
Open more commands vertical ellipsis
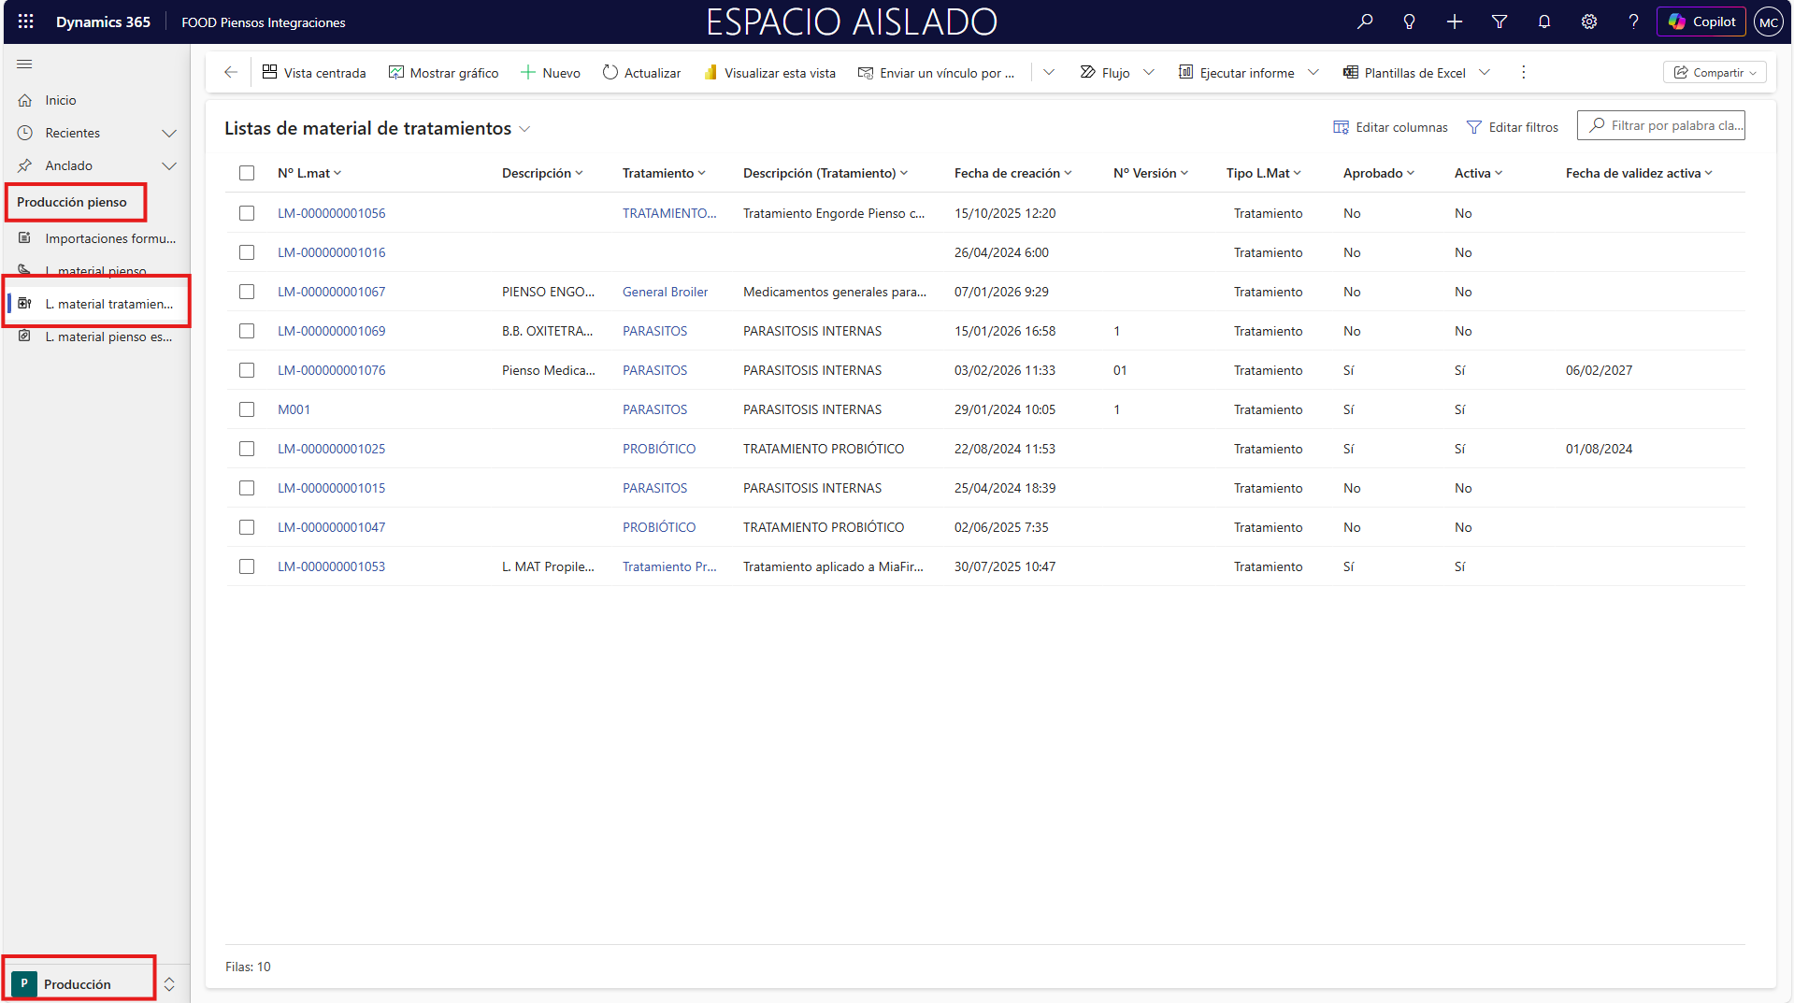tap(1523, 73)
